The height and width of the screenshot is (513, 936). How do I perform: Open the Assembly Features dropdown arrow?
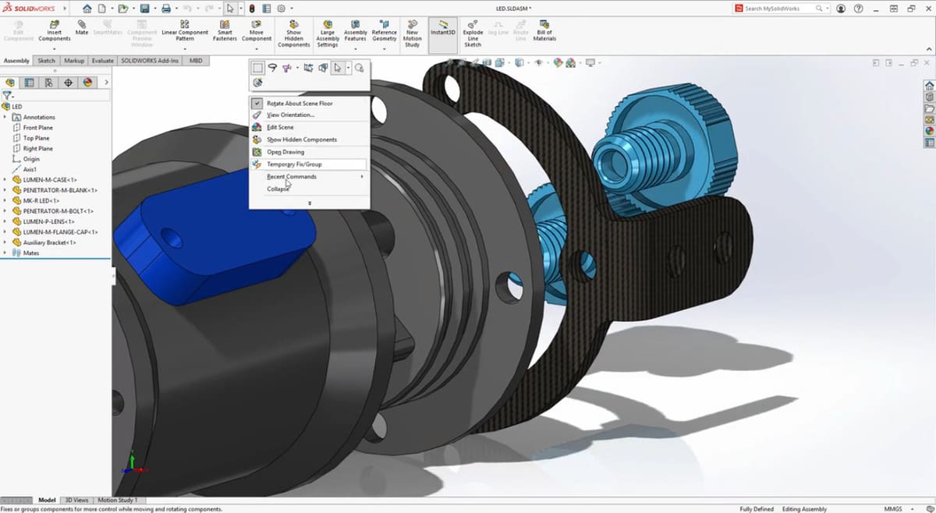(356, 49)
